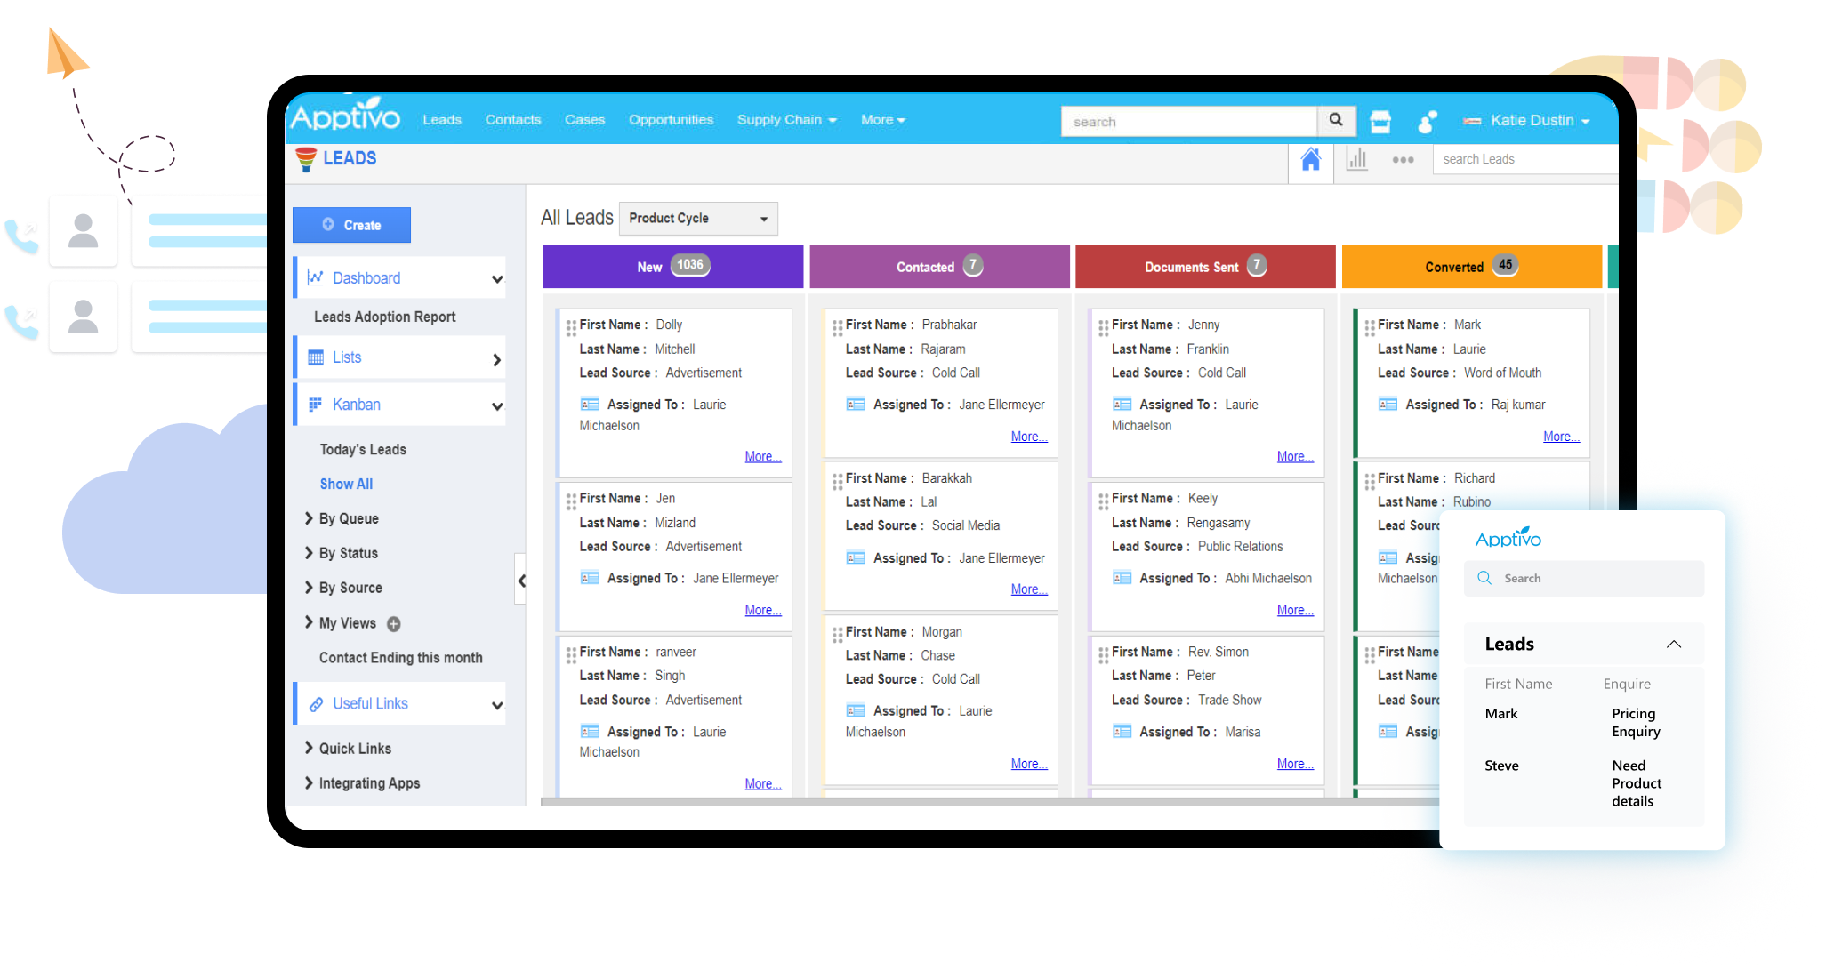Viewport: 1826px width, 970px height.
Task: Open the app store icon in the header
Action: click(x=1380, y=121)
